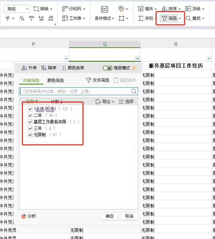Switch to 内容筛选 tab
The image size is (215, 239).
[x=31, y=81]
